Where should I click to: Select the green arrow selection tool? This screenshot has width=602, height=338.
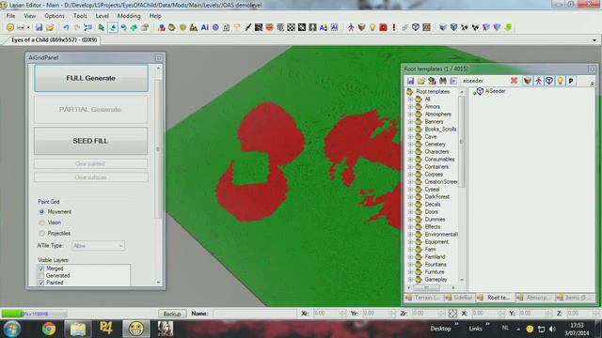[x=102, y=27]
